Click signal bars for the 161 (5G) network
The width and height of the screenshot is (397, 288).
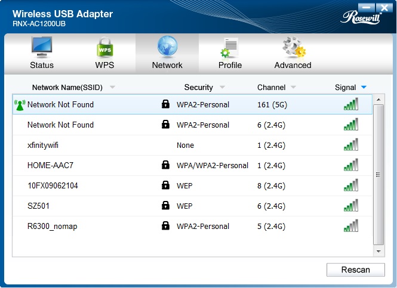click(351, 104)
